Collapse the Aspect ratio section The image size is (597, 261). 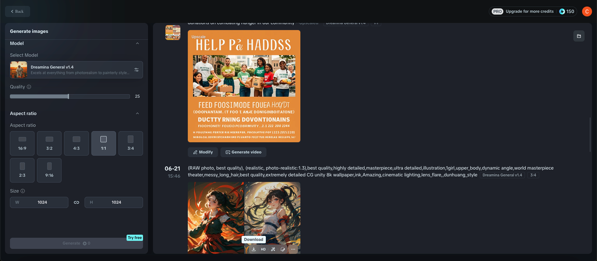[x=137, y=114]
